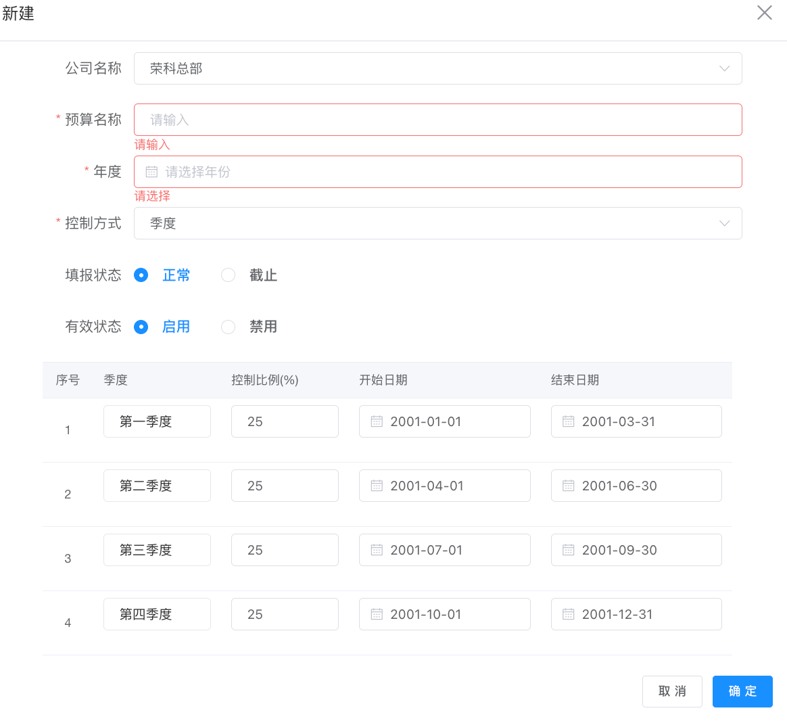Click the 第一季度 name input

pyautogui.click(x=157, y=421)
